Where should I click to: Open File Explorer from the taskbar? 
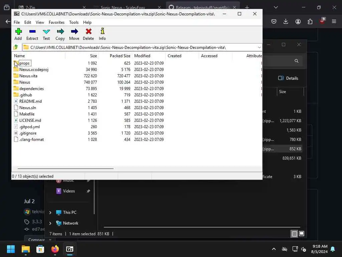26,249
